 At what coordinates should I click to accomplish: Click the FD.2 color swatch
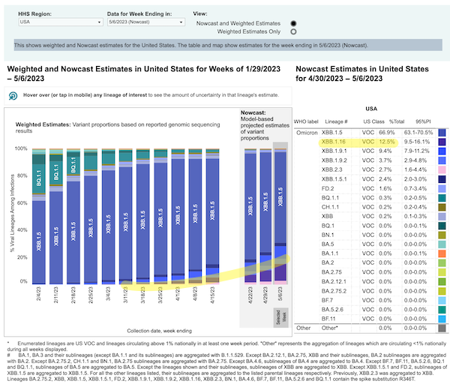pos(442,188)
